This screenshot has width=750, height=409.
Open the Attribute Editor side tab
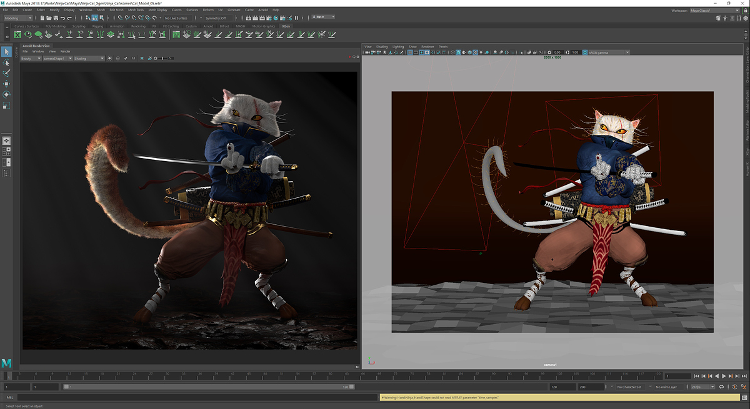(x=746, y=131)
